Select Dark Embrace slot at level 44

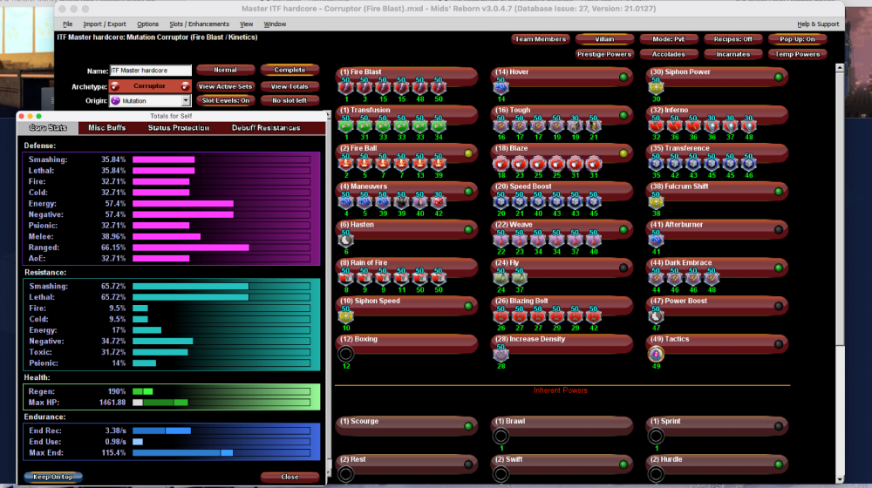657,277
